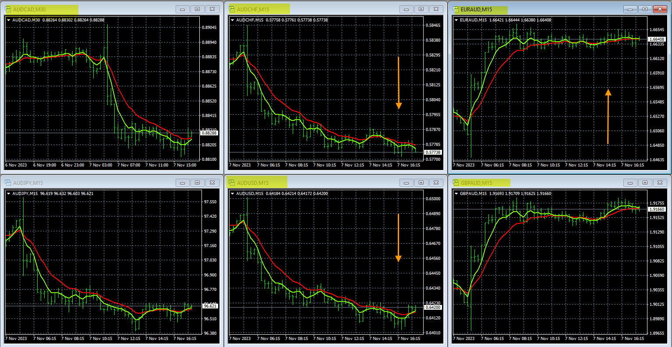This screenshot has width=672, height=347.
Task: Click the AUDCAD,M30 chart window icon
Action: [8, 9]
